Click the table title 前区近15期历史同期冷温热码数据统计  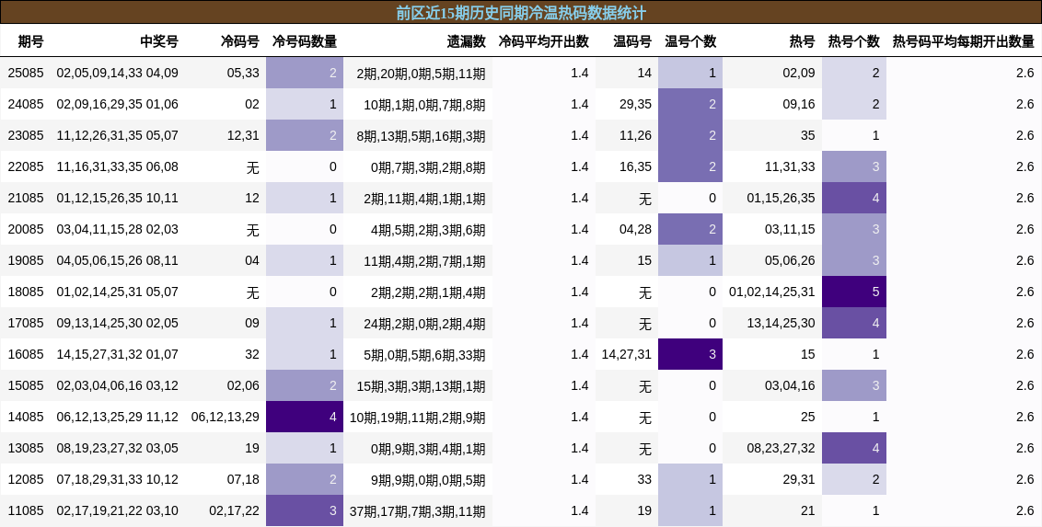click(x=521, y=13)
